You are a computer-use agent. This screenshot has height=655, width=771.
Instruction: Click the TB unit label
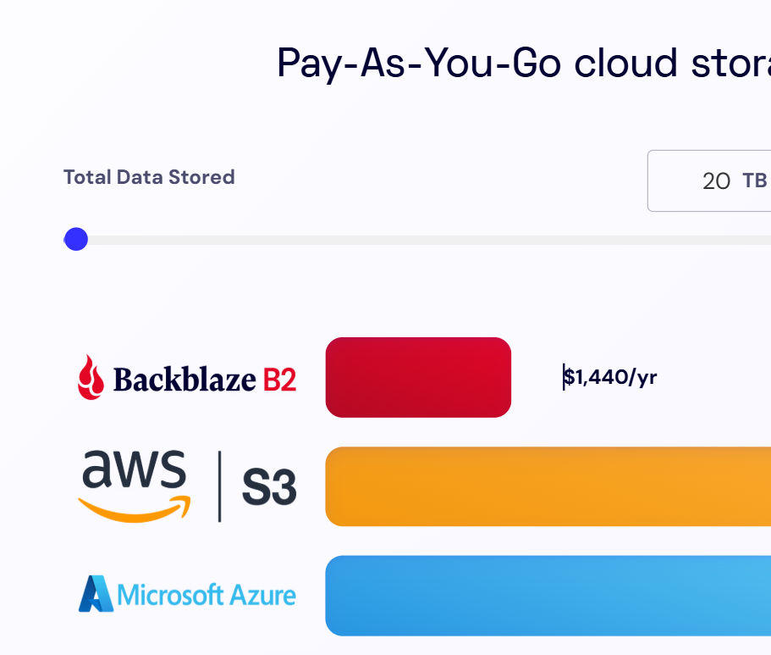755,180
